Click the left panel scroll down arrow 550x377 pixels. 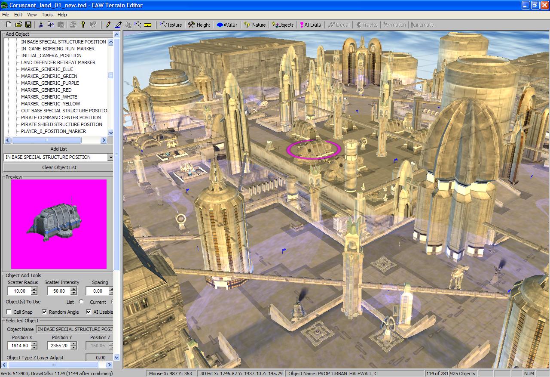click(x=116, y=357)
